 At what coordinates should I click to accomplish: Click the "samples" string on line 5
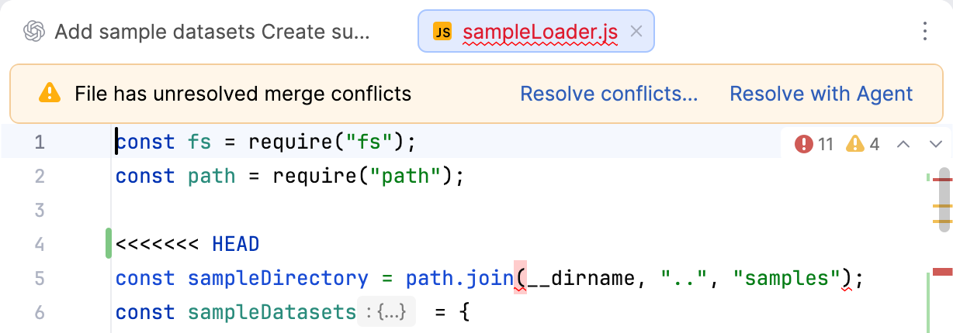tap(787, 278)
